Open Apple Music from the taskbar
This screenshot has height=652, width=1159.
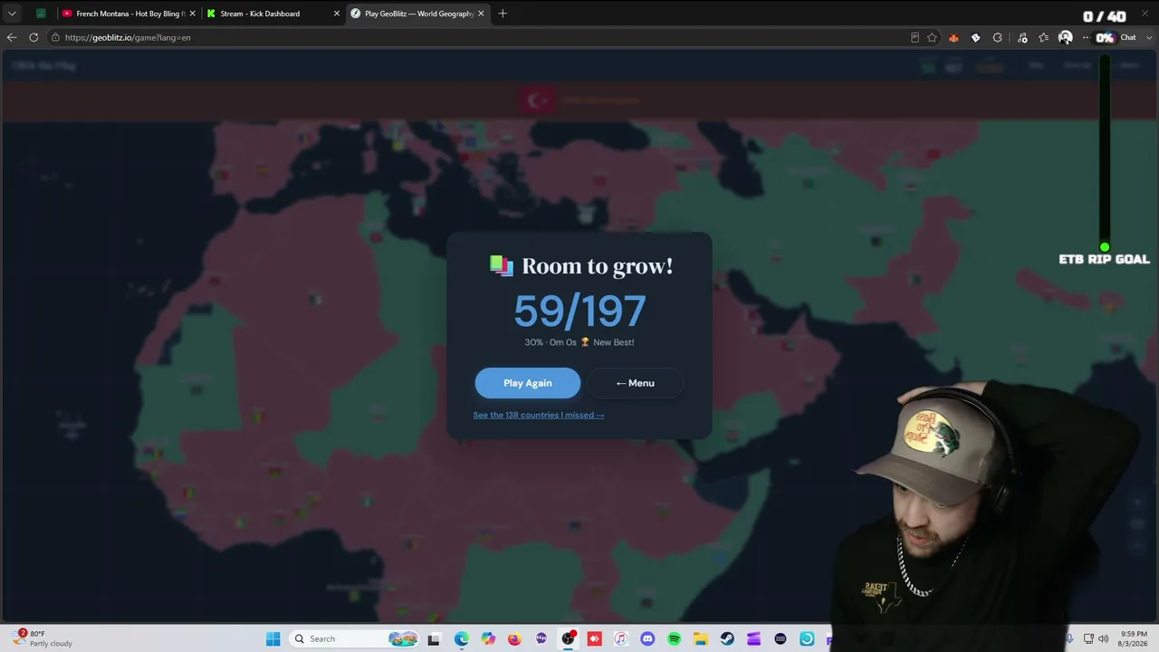(x=620, y=638)
